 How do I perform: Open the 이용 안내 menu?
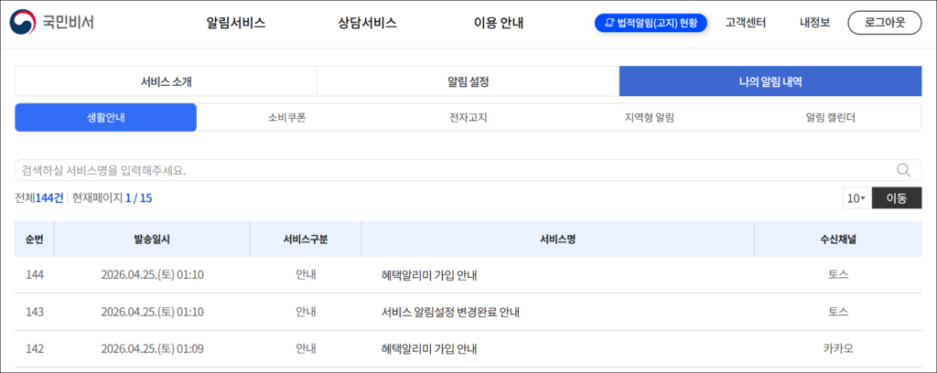tap(499, 23)
